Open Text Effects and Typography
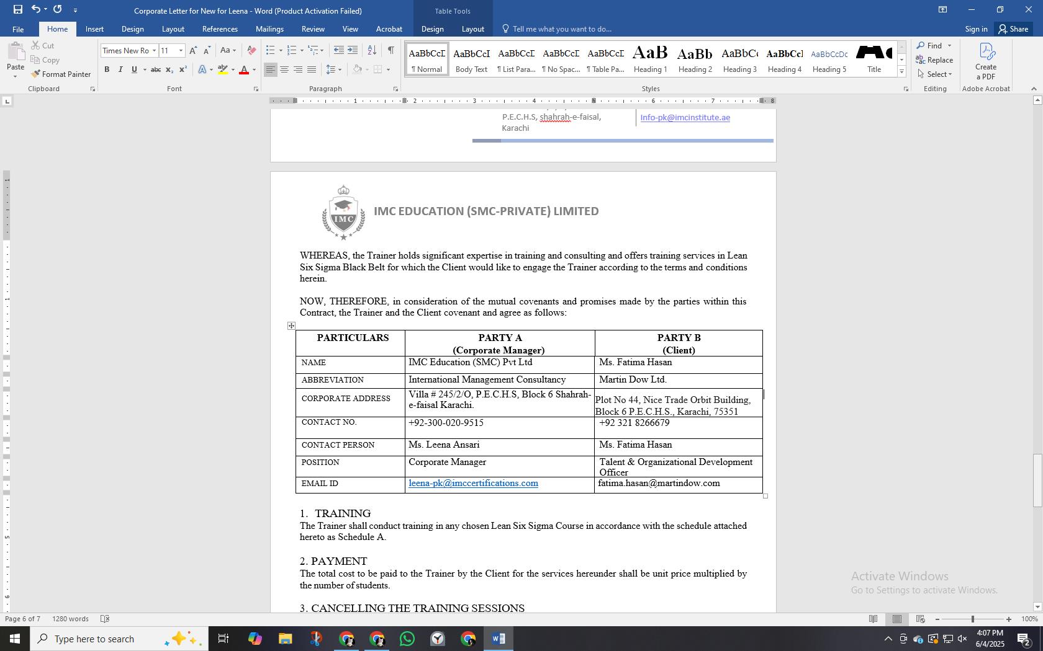1043x651 pixels. tap(202, 69)
